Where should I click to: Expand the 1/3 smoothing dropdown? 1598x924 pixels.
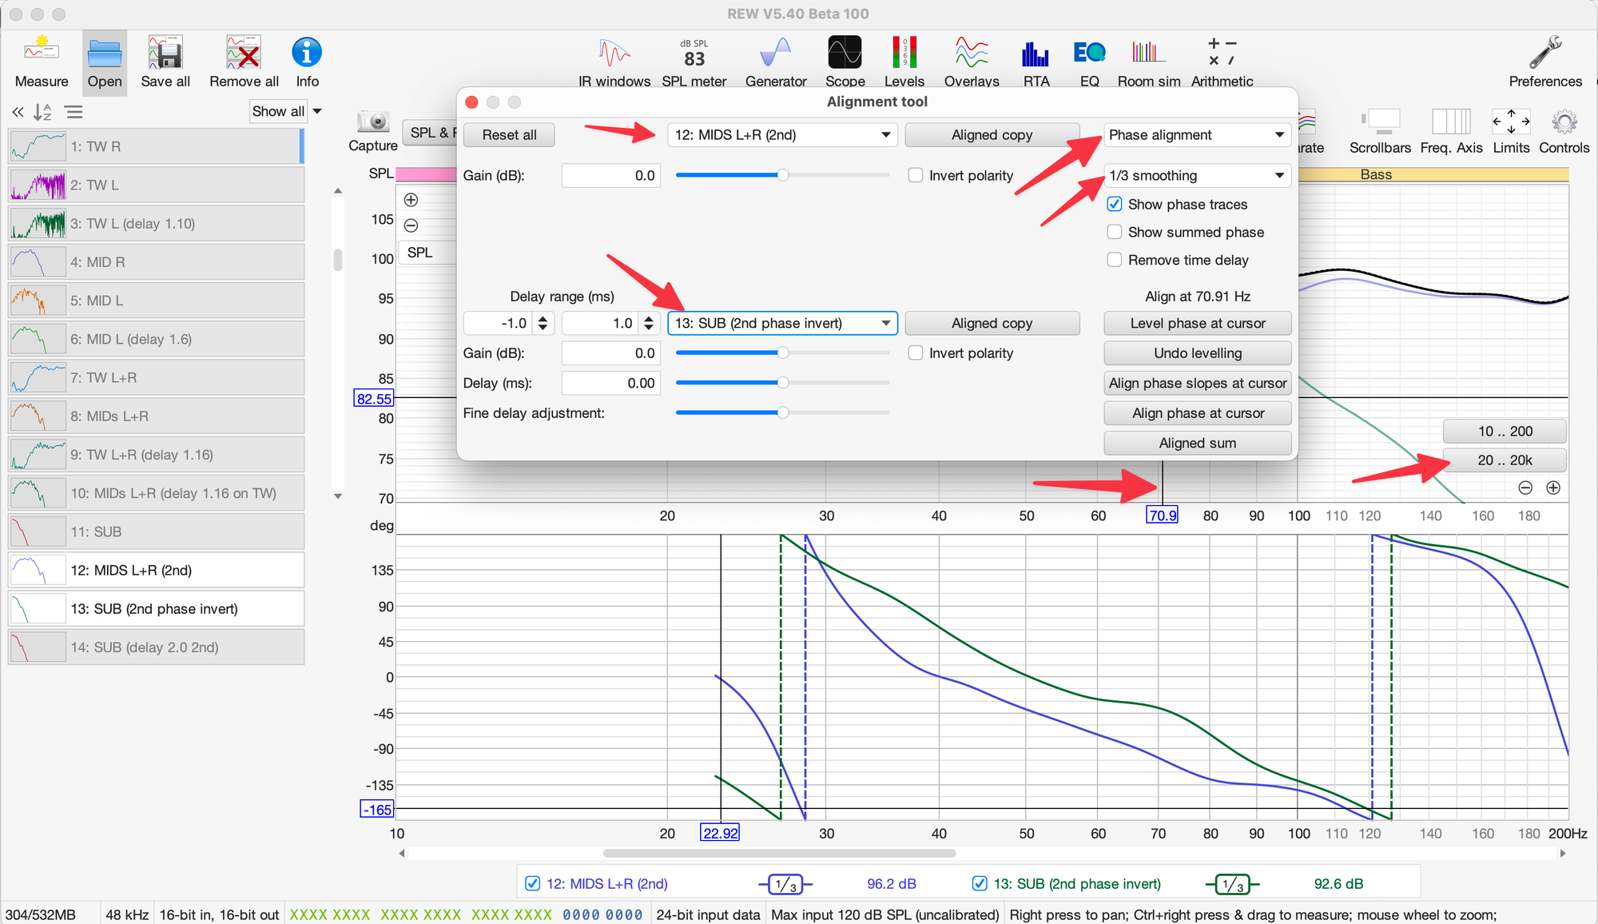click(x=1196, y=176)
